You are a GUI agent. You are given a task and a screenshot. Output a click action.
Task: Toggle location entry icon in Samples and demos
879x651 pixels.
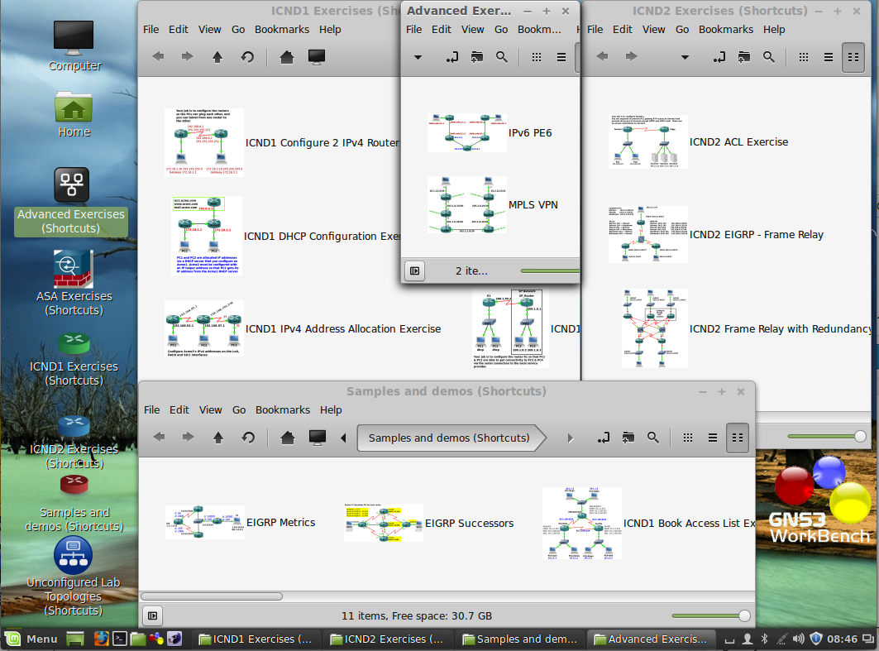point(604,438)
